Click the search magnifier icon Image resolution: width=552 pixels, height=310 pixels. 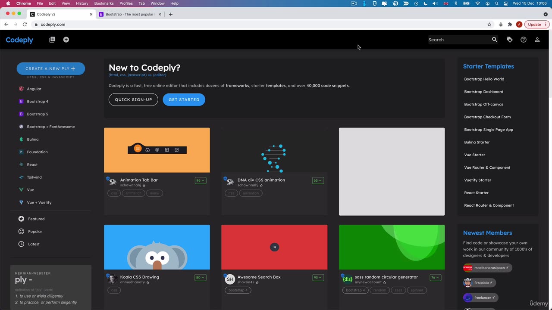pyautogui.click(x=495, y=40)
